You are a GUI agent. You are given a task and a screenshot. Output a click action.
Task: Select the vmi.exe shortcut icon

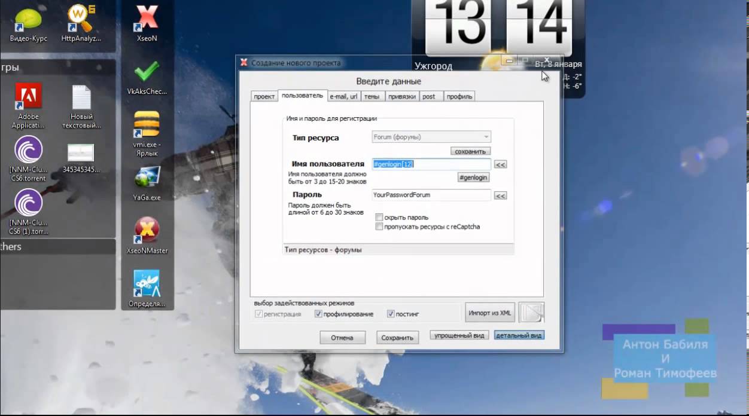point(147,133)
